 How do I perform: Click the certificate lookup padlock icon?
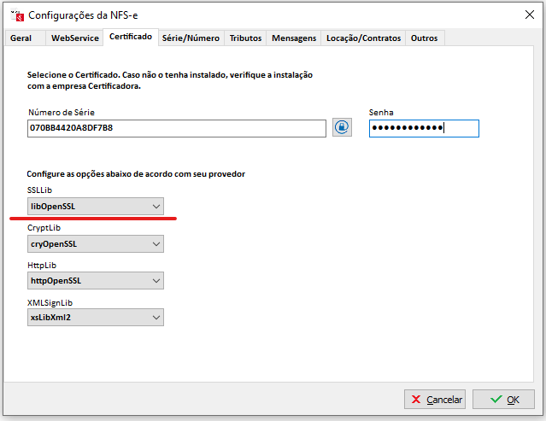(x=342, y=128)
